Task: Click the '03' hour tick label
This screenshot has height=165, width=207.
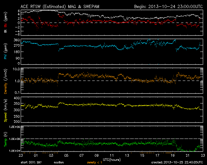Action: click(51, 155)
